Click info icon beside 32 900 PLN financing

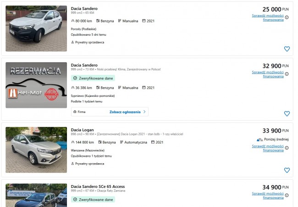click(287, 74)
